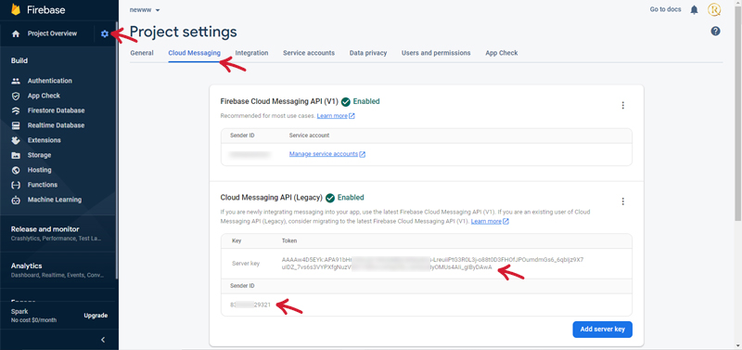Open notifications bell icon

pyautogui.click(x=694, y=9)
